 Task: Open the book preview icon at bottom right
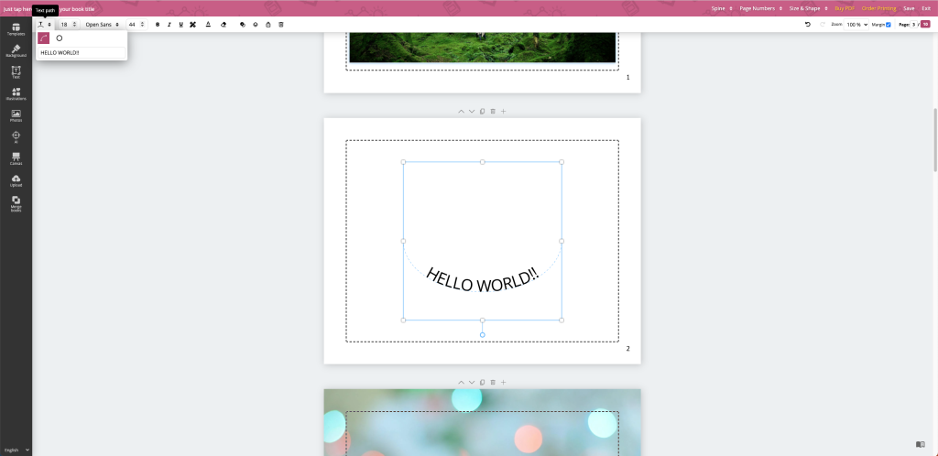pos(920,445)
